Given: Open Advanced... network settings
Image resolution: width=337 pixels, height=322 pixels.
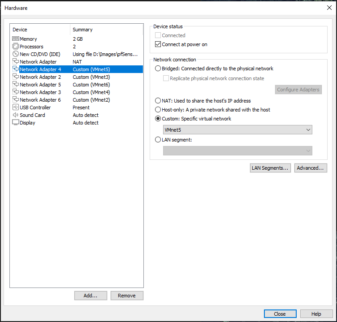Looking at the screenshot, I should pos(311,168).
